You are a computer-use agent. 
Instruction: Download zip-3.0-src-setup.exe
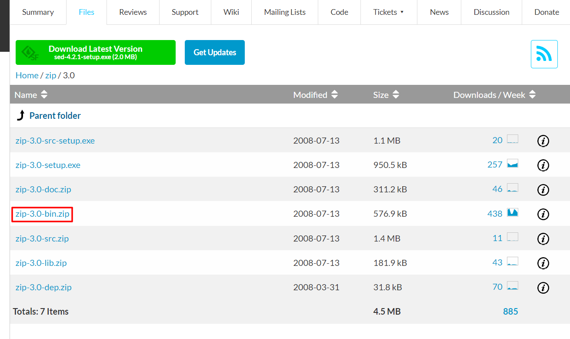tap(55, 141)
